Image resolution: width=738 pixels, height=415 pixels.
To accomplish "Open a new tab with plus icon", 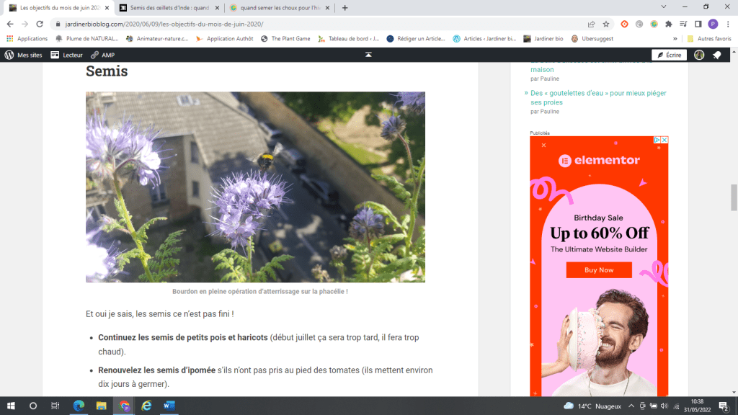I will 344,8.
